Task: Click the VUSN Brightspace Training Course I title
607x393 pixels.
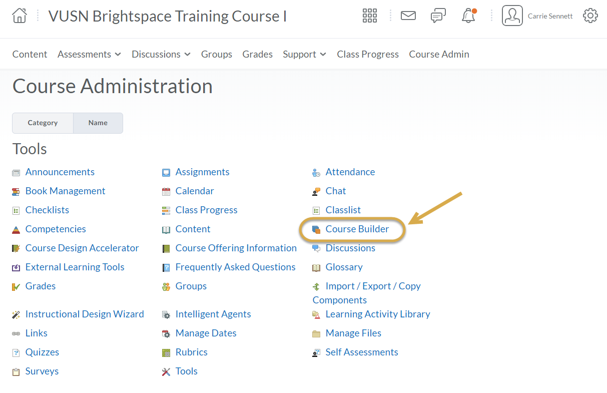Action: point(168,16)
